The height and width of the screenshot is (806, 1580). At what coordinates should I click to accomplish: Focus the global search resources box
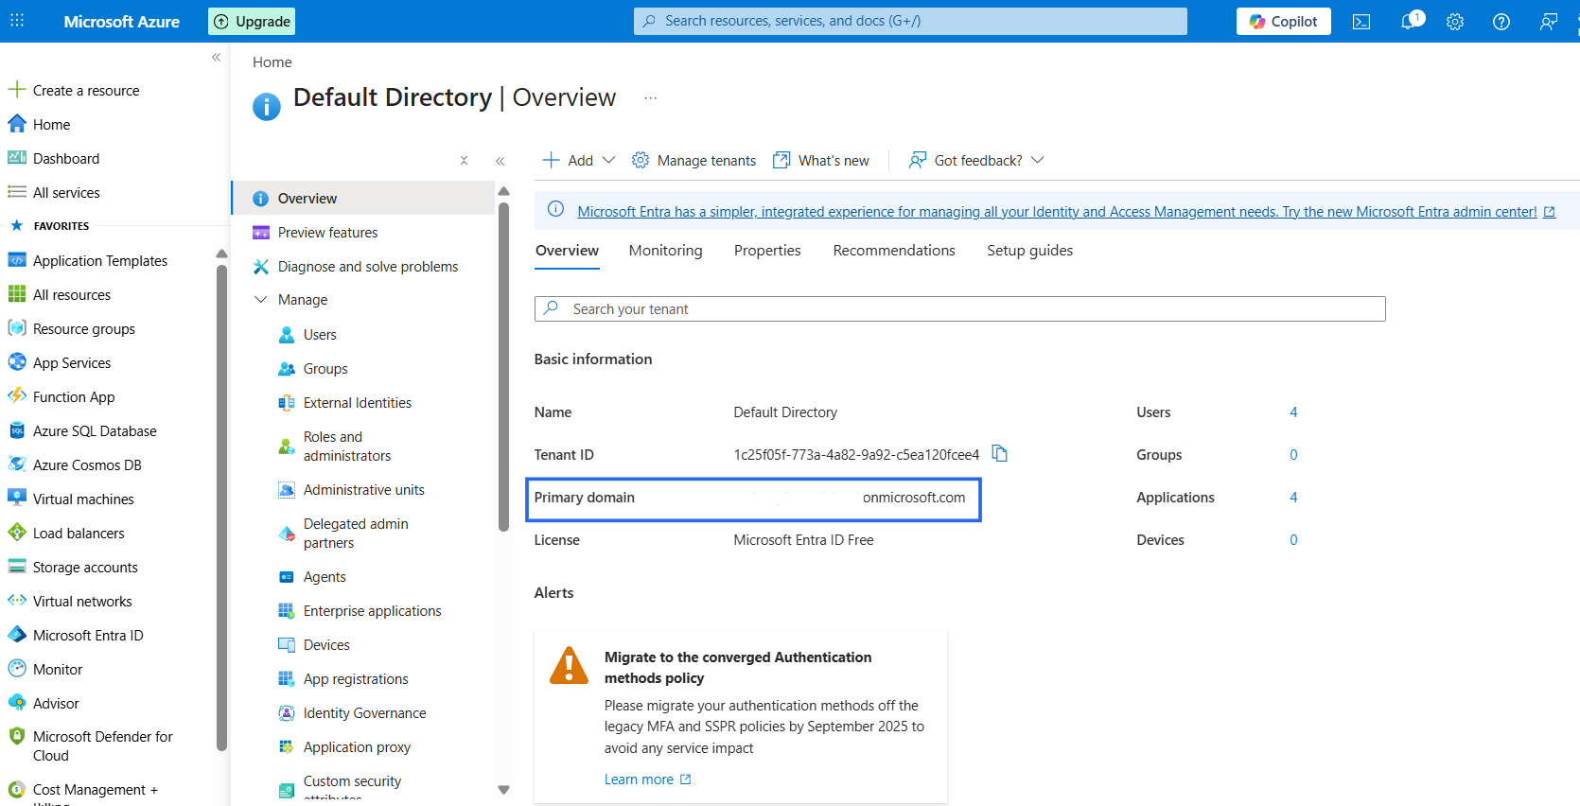tap(910, 21)
